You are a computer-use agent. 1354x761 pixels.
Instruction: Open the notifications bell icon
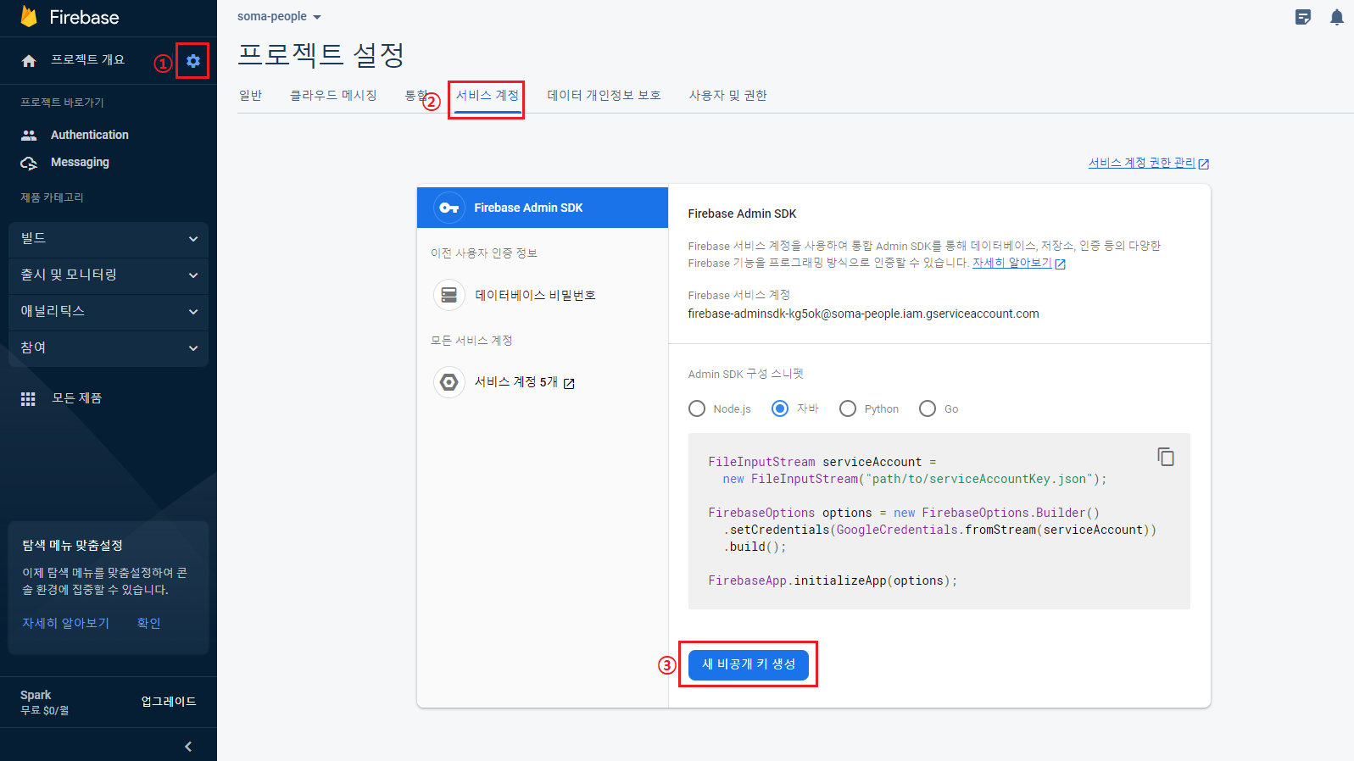coord(1337,17)
